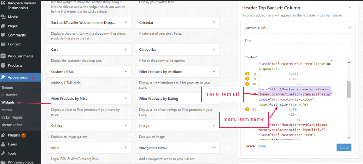363x164 pixels.
Task: Expand Filter Products by Price widget
Action: (x=126, y=98)
